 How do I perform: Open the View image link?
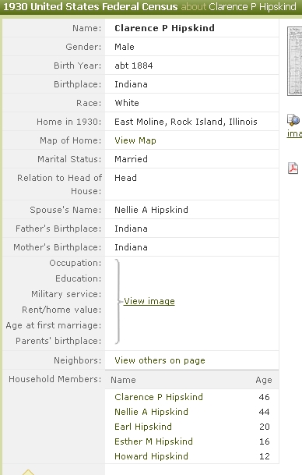click(149, 301)
